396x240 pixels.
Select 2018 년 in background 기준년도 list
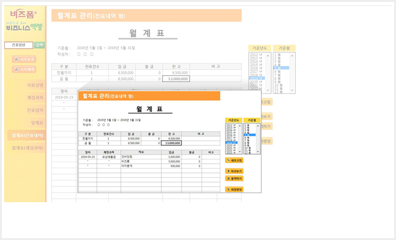[256, 75]
